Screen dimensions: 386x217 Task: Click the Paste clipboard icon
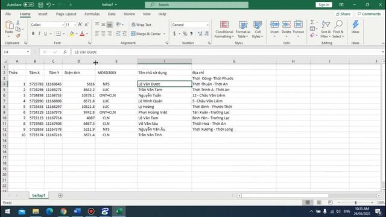pyautogui.click(x=9, y=25)
